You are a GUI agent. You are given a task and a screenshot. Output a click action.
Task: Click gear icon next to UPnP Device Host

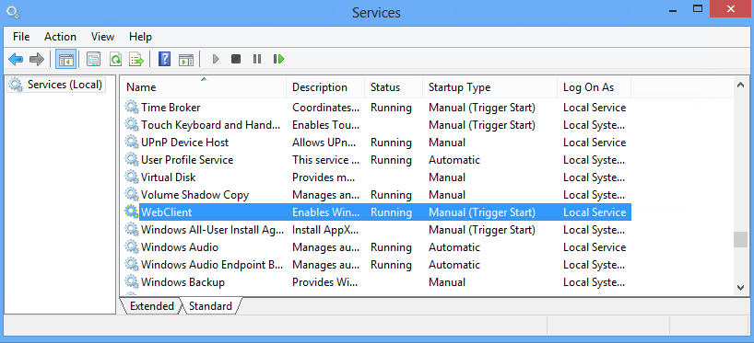click(132, 143)
